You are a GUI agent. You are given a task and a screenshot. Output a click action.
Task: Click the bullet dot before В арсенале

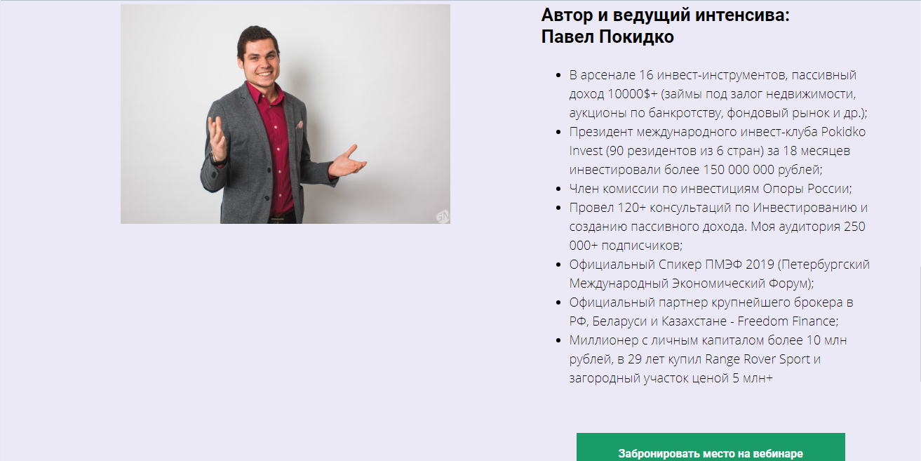[x=558, y=75]
